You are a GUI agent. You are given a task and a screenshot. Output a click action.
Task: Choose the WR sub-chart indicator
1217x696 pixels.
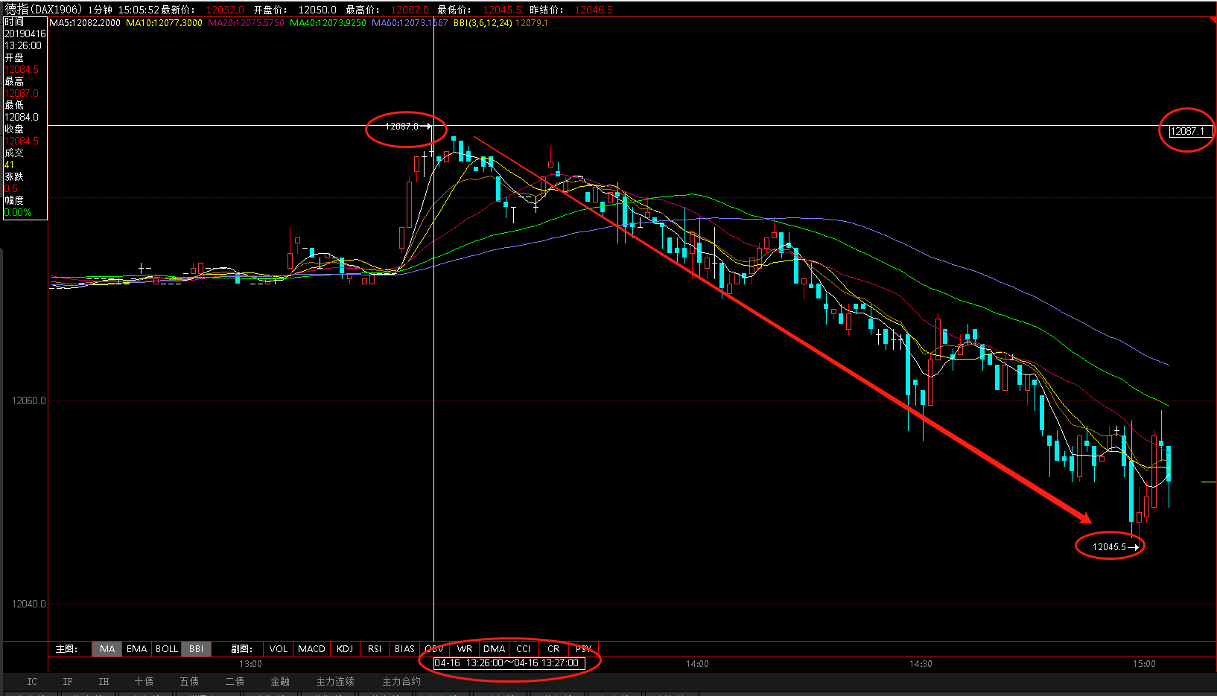tap(465, 649)
